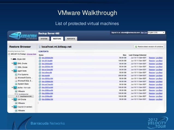Collapse the Capitol (V-center) node
The image size is (174, 130).
pyautogui.click(x=12, y=107)
